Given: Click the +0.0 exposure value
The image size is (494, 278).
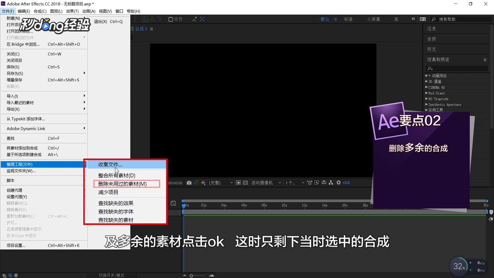Looking at the screenshot, I should pos(346,183).
